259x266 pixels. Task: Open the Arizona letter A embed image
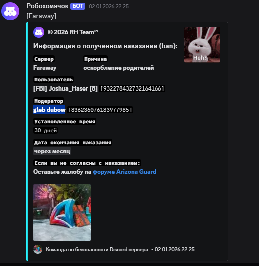pos(62,212)
